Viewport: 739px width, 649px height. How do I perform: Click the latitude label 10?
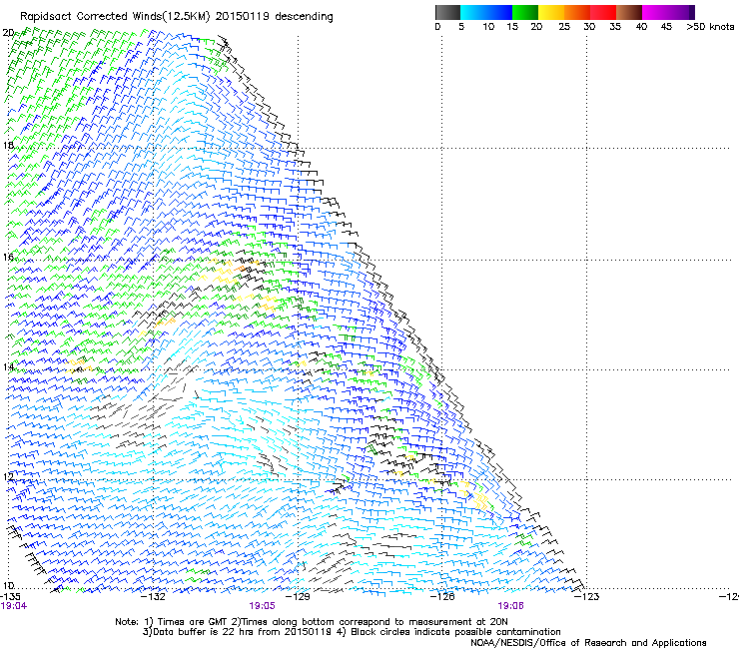[8, 585]
